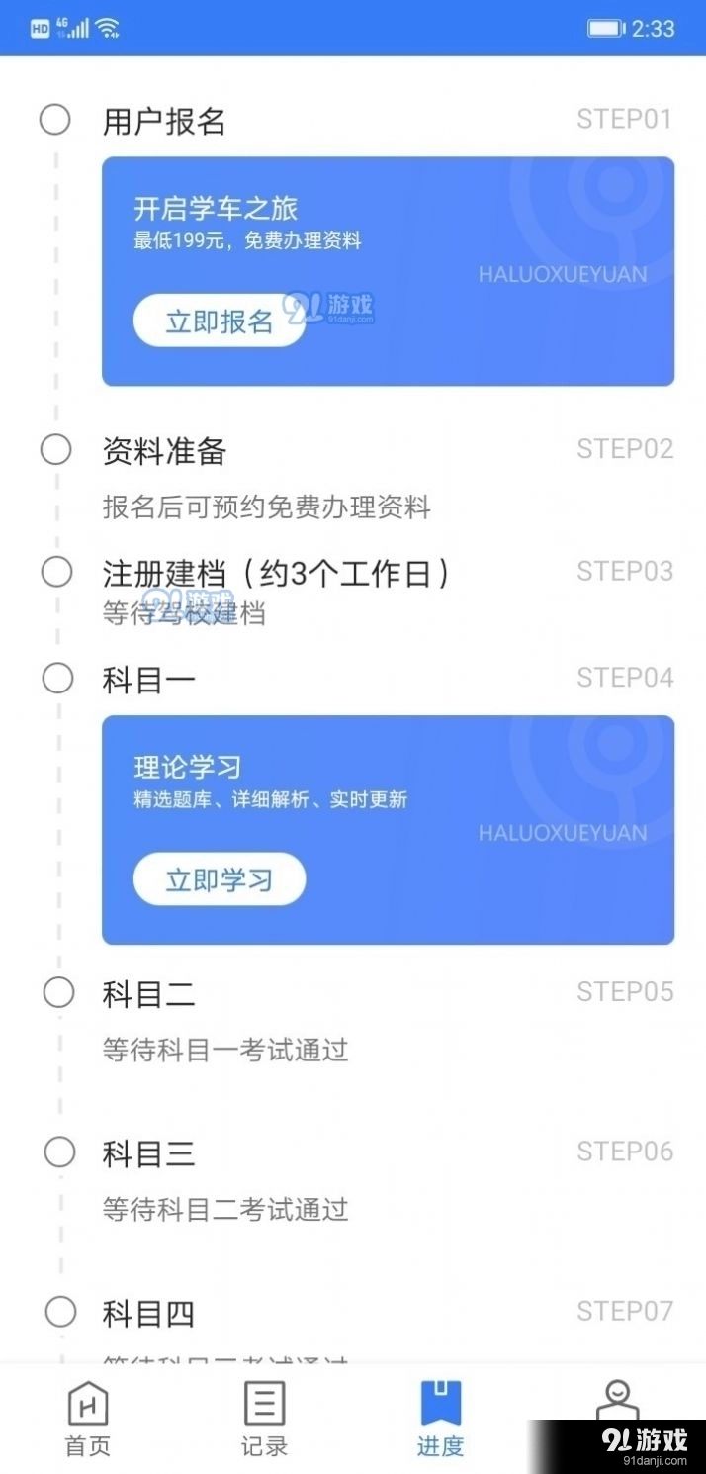Open the 记录 records icon
The height and width of the screenshot is (1474, 706).
click(x=264, y=1404)
